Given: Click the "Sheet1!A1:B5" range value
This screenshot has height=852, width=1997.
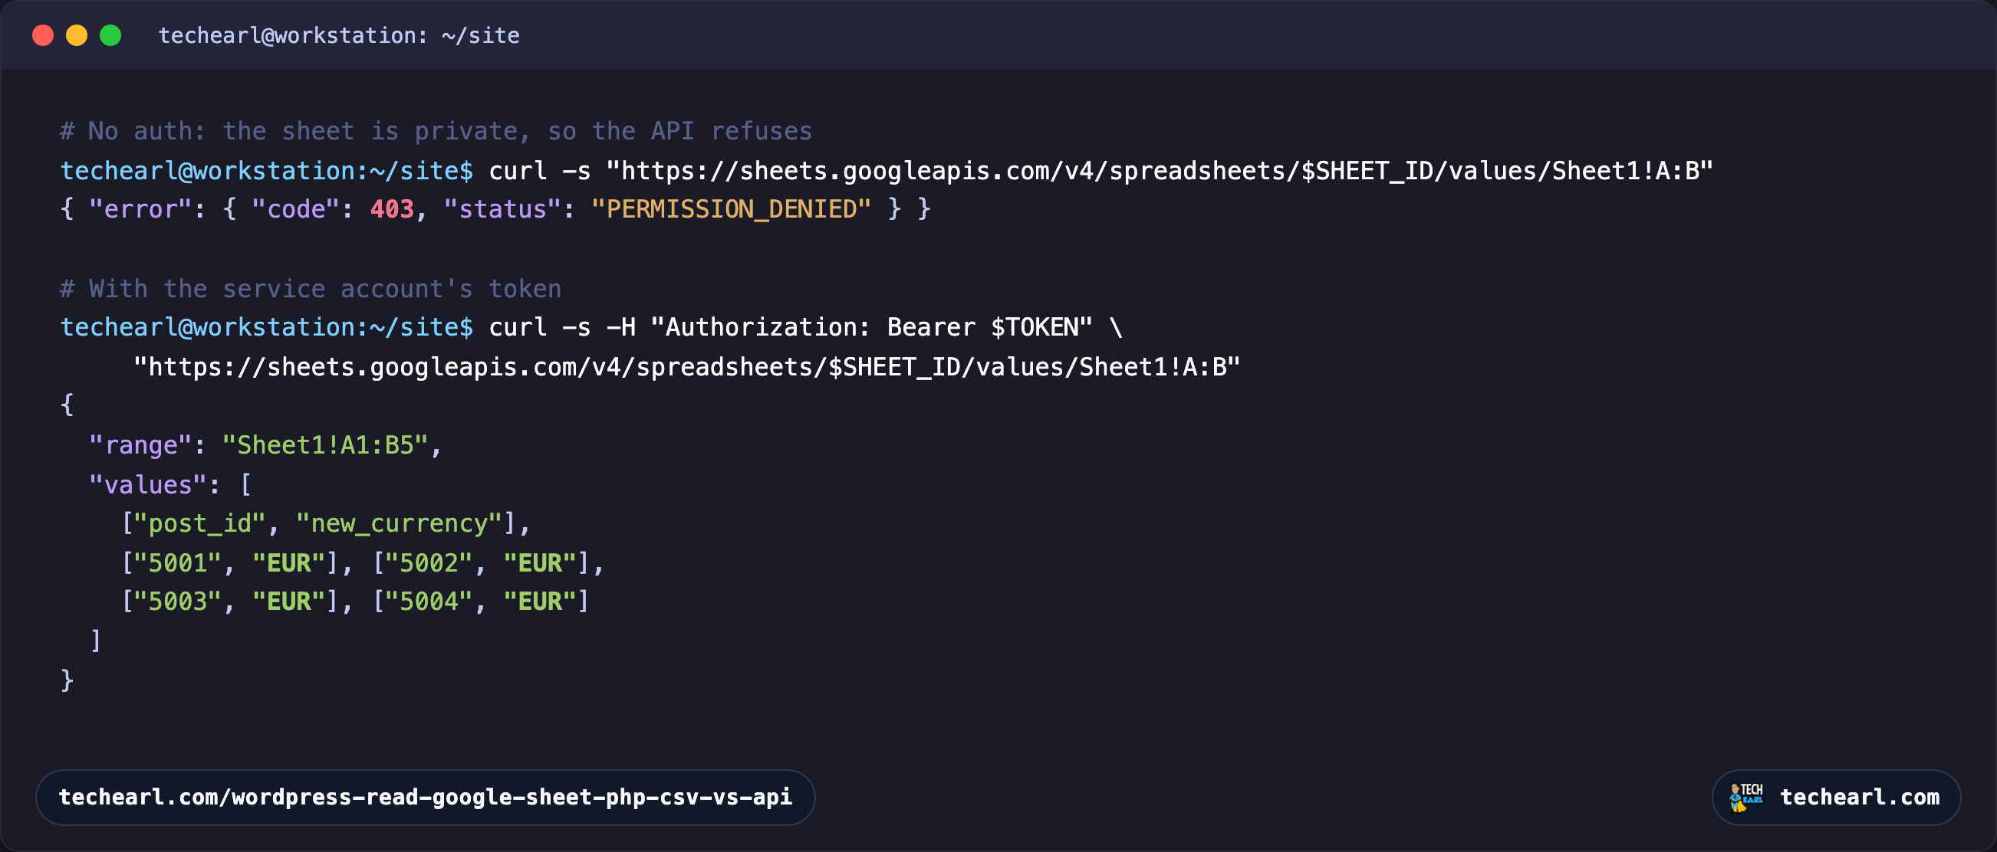Looking at the screenshot, I should pos(325,445).
